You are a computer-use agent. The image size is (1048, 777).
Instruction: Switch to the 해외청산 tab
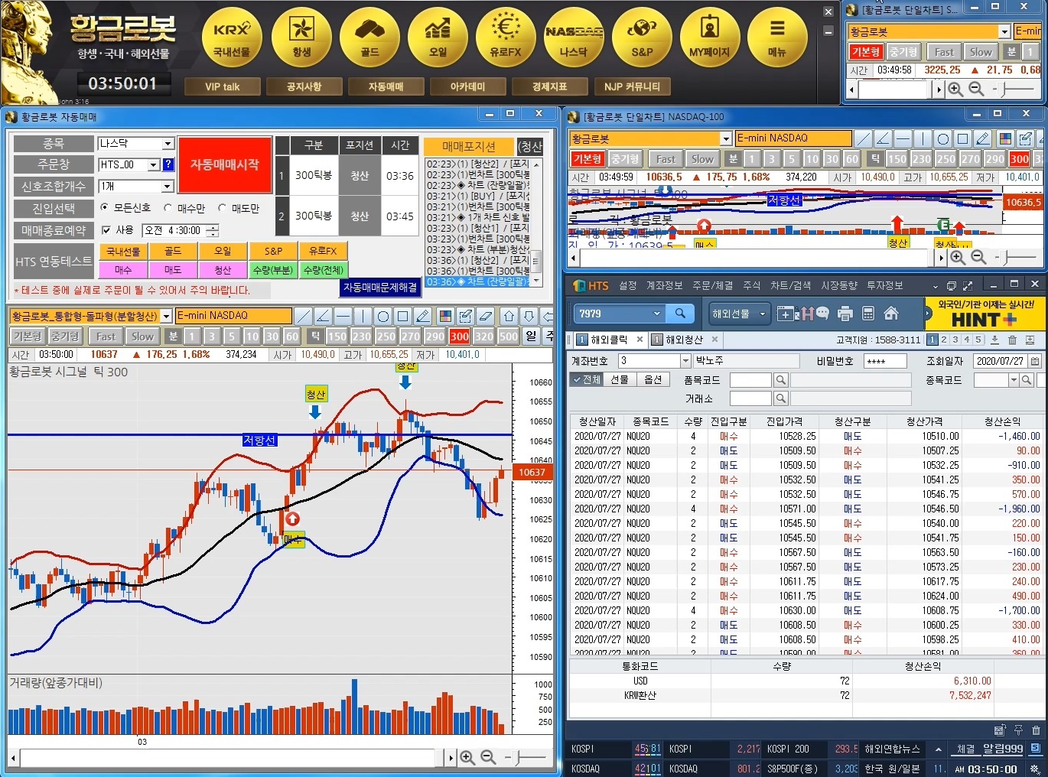[x=685, y=340]
